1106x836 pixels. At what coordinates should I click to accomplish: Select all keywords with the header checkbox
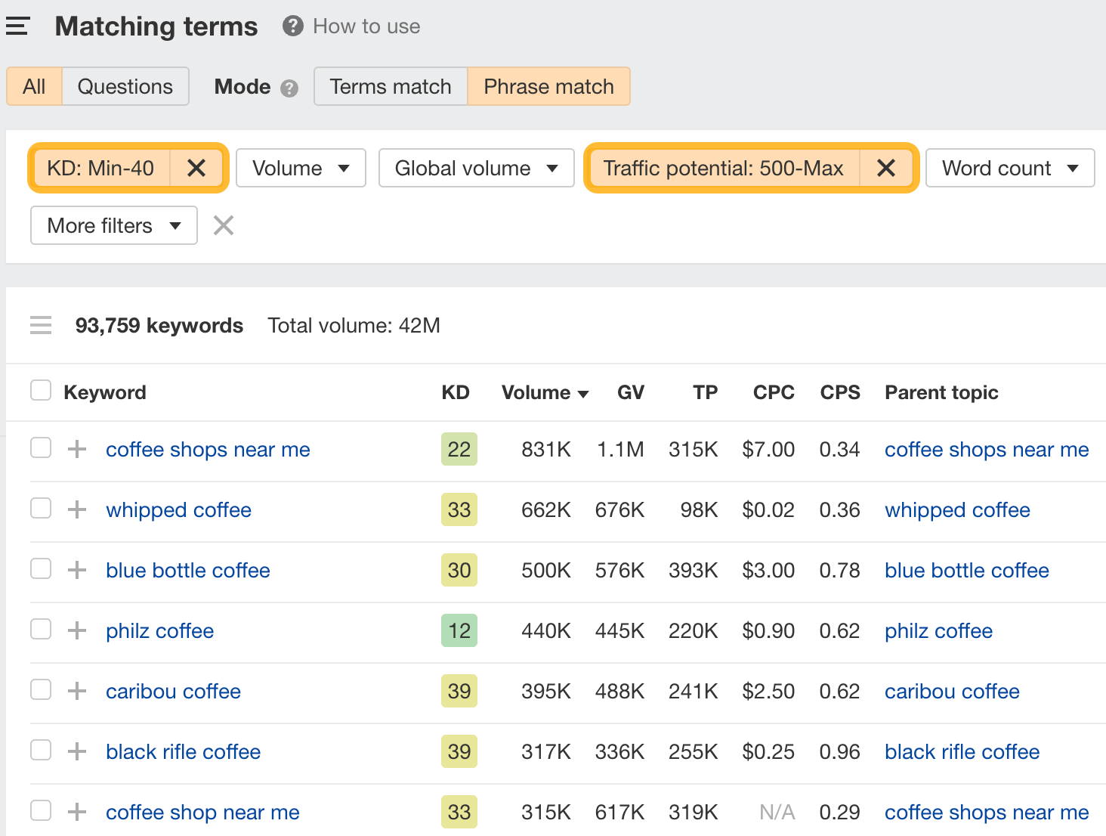[40, 389]
